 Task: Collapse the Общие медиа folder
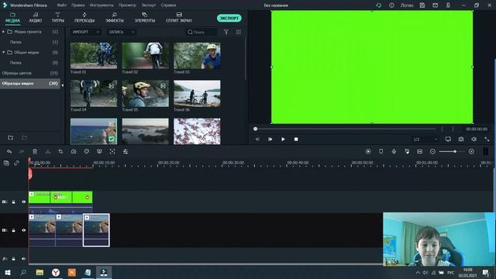[x=3, y=52]
